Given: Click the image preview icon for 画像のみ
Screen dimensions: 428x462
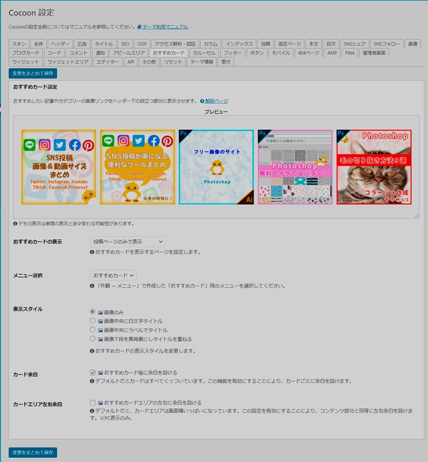Looking at the screenshot, I should 101,312.
